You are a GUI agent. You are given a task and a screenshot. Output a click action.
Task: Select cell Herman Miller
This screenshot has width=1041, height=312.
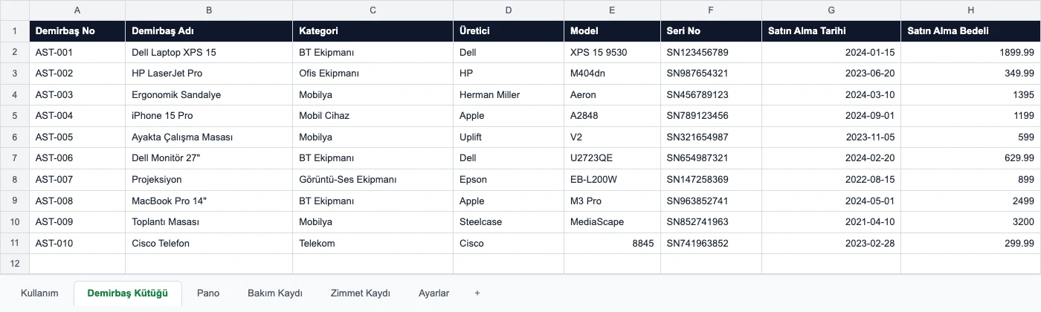click(509, 95)
